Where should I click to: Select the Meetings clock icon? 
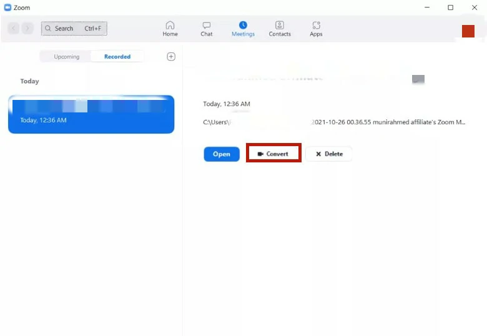click(x=243, y=25)
